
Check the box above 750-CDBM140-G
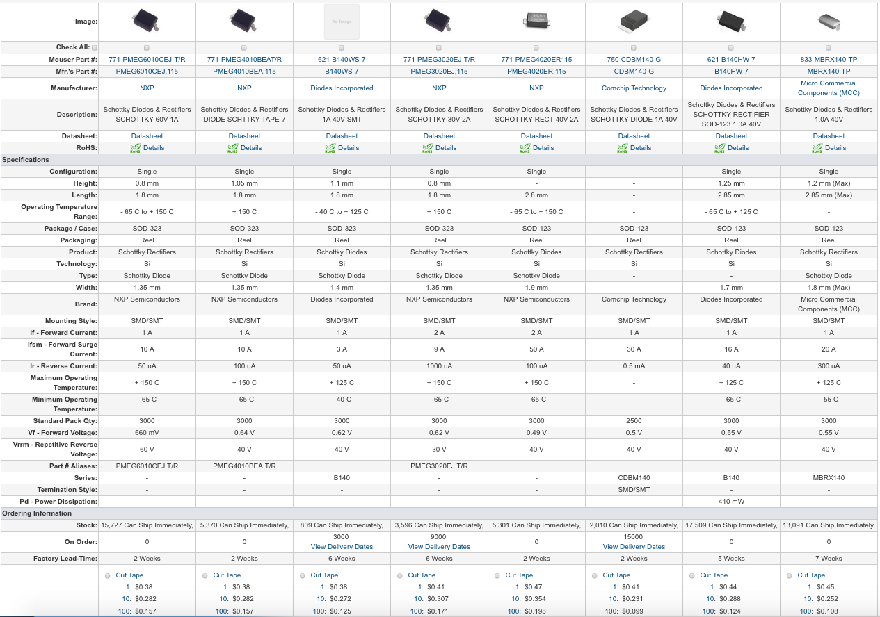pyautogui.click(x=634, y=48)
